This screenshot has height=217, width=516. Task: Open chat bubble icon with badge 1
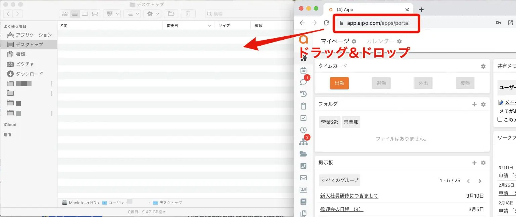(x=303, y=82)
